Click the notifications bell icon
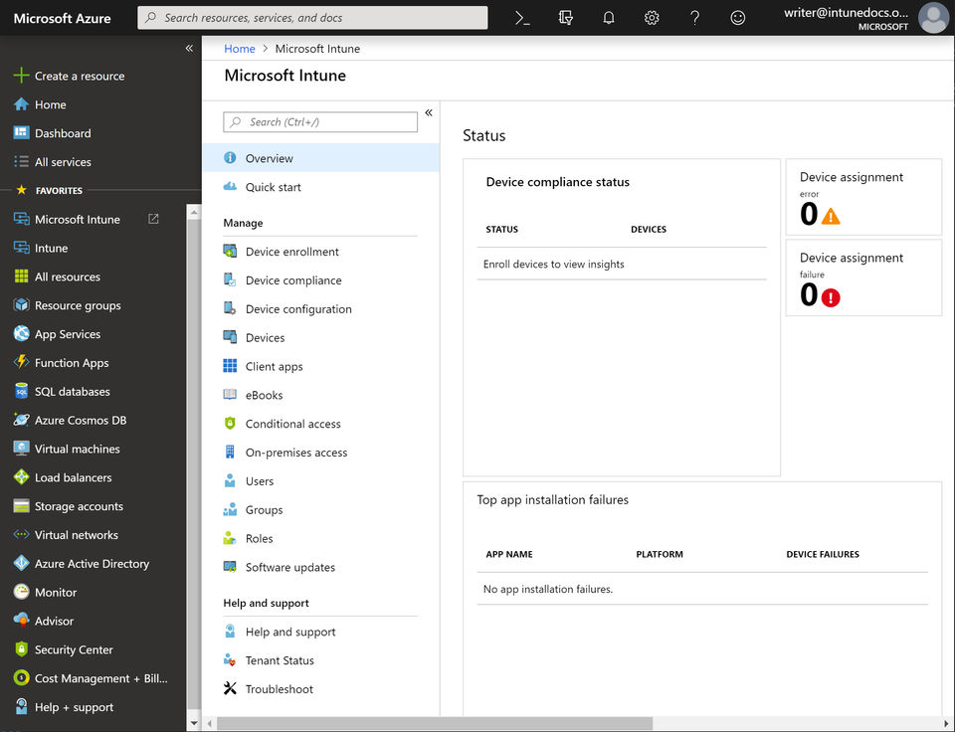Screen dimensions: 955x732 pos(609,18)
